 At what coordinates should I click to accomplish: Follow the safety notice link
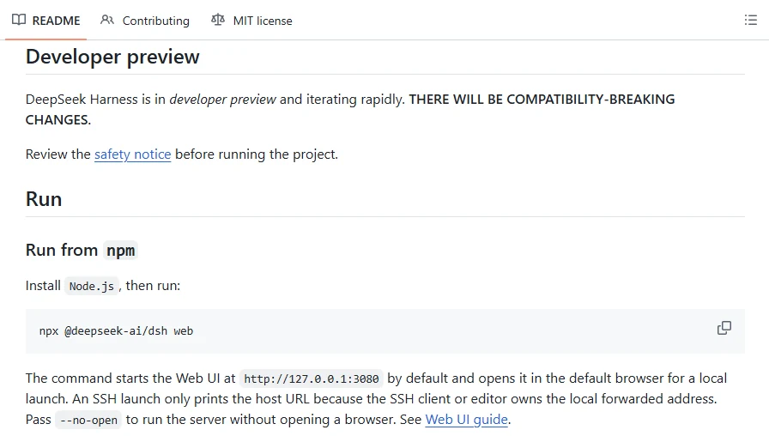[132, 154]
